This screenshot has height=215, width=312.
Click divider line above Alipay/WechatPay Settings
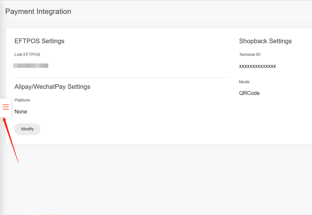[x=122, y=78]
